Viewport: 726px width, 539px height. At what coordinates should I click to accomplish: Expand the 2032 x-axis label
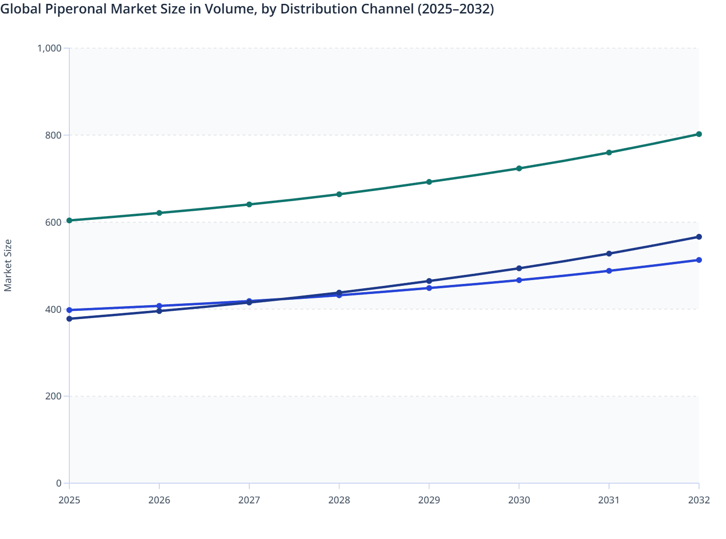[699, 500]
